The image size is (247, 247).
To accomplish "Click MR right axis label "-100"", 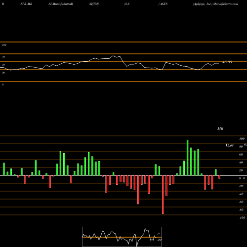I will (242, 218).
